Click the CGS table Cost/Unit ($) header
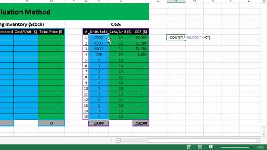The image size is (267, 150). pos(121,32)
